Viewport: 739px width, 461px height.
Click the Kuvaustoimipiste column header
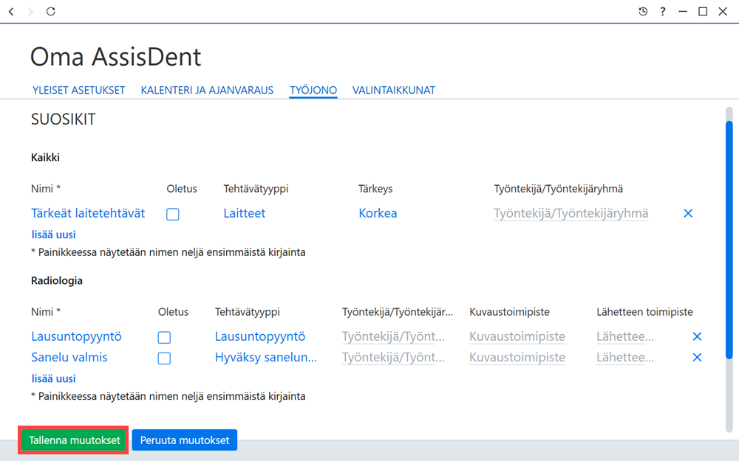[509, 312]
